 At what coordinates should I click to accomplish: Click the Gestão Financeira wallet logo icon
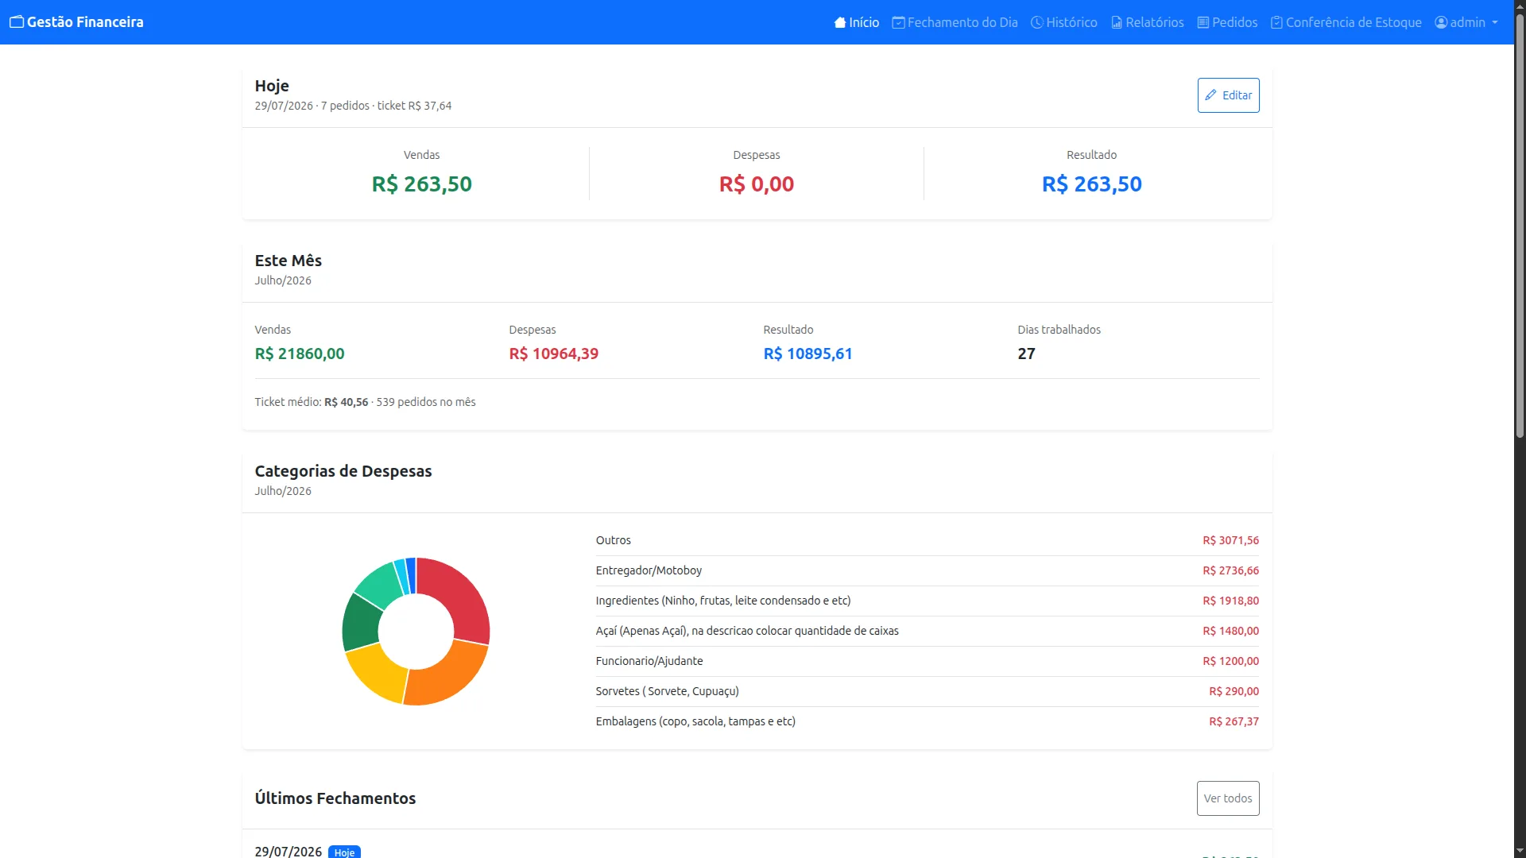click(17, 22)
